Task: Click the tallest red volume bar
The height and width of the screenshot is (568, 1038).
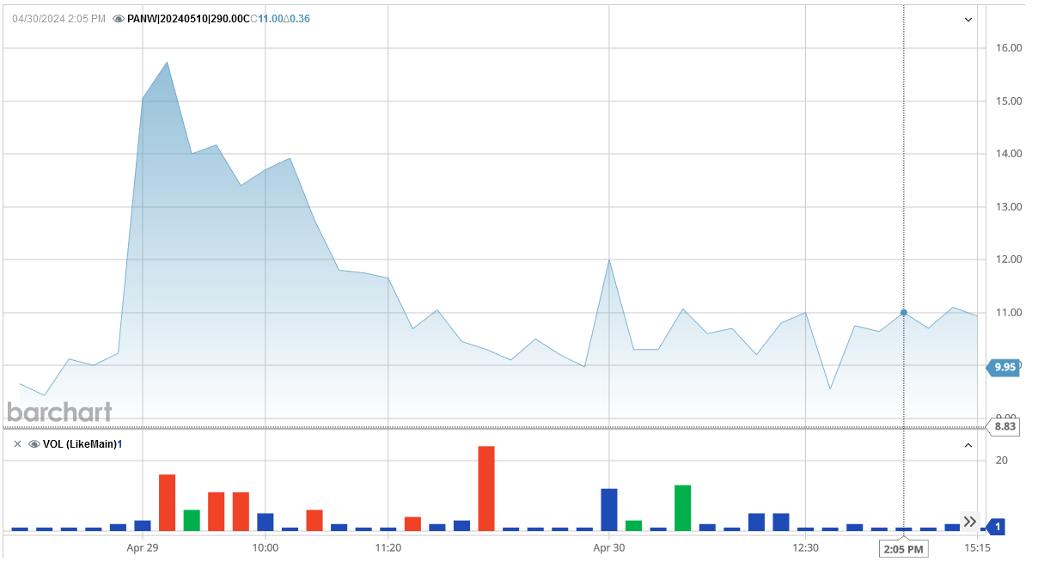Action: [x=486, y=487]
